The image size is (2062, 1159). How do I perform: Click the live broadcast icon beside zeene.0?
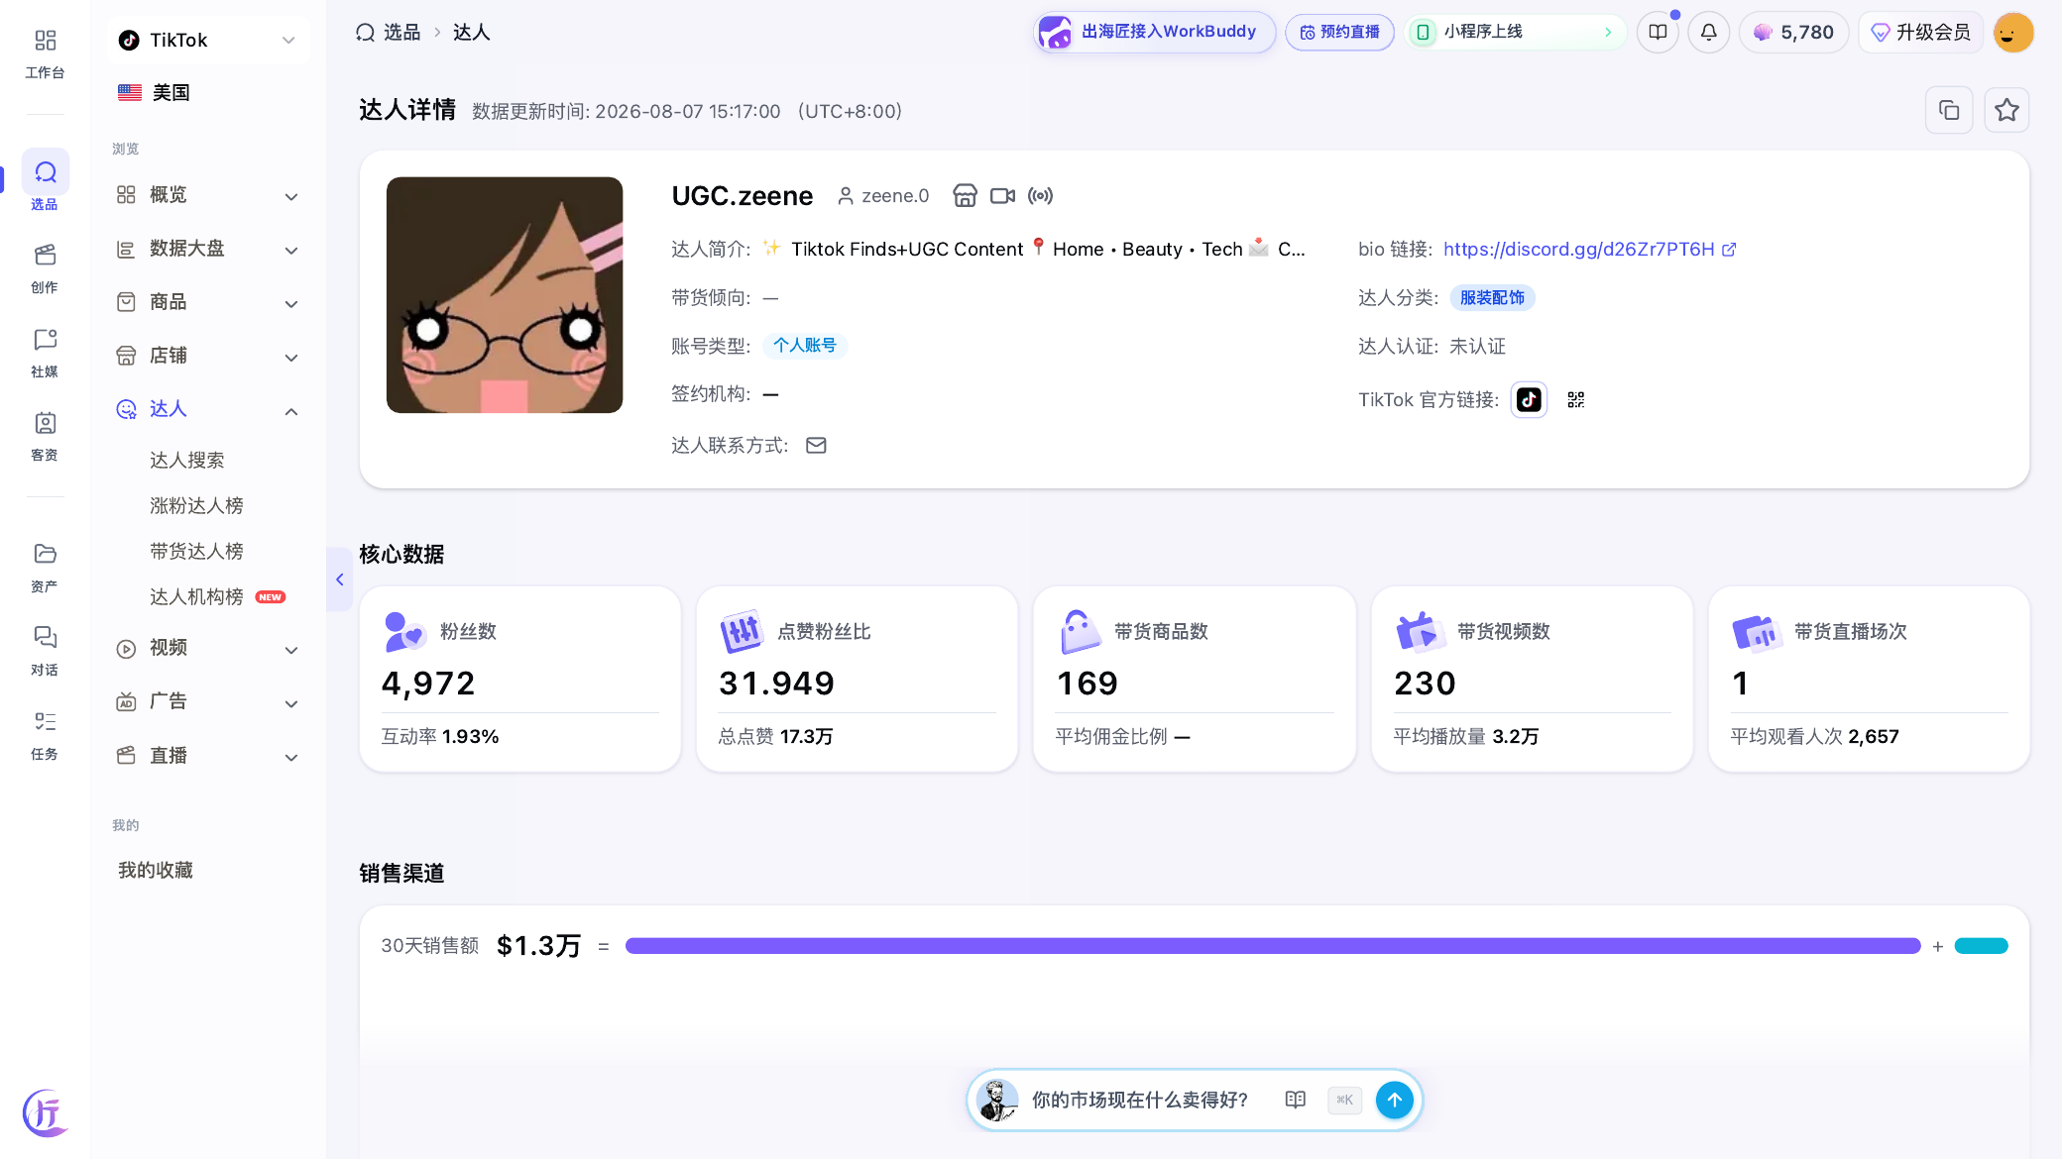coord(1040,195)
